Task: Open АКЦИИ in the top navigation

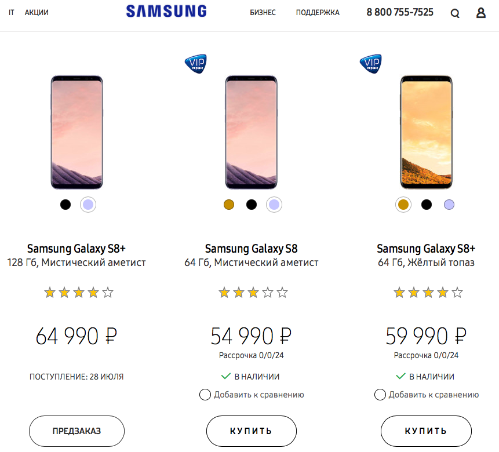Action: 37,12
